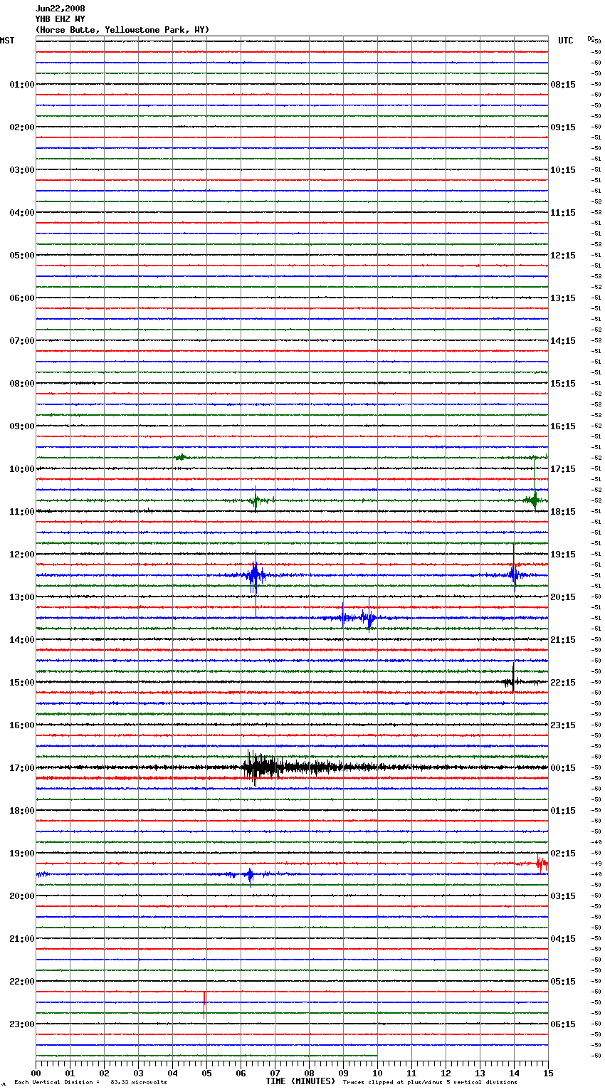Click the 04:15 UTC time label
Screen dimensions: 605x1092
tap(563, 939)
